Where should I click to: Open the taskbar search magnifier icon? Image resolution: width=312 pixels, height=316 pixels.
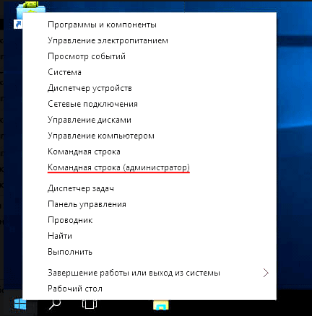[x=55, y=304]
